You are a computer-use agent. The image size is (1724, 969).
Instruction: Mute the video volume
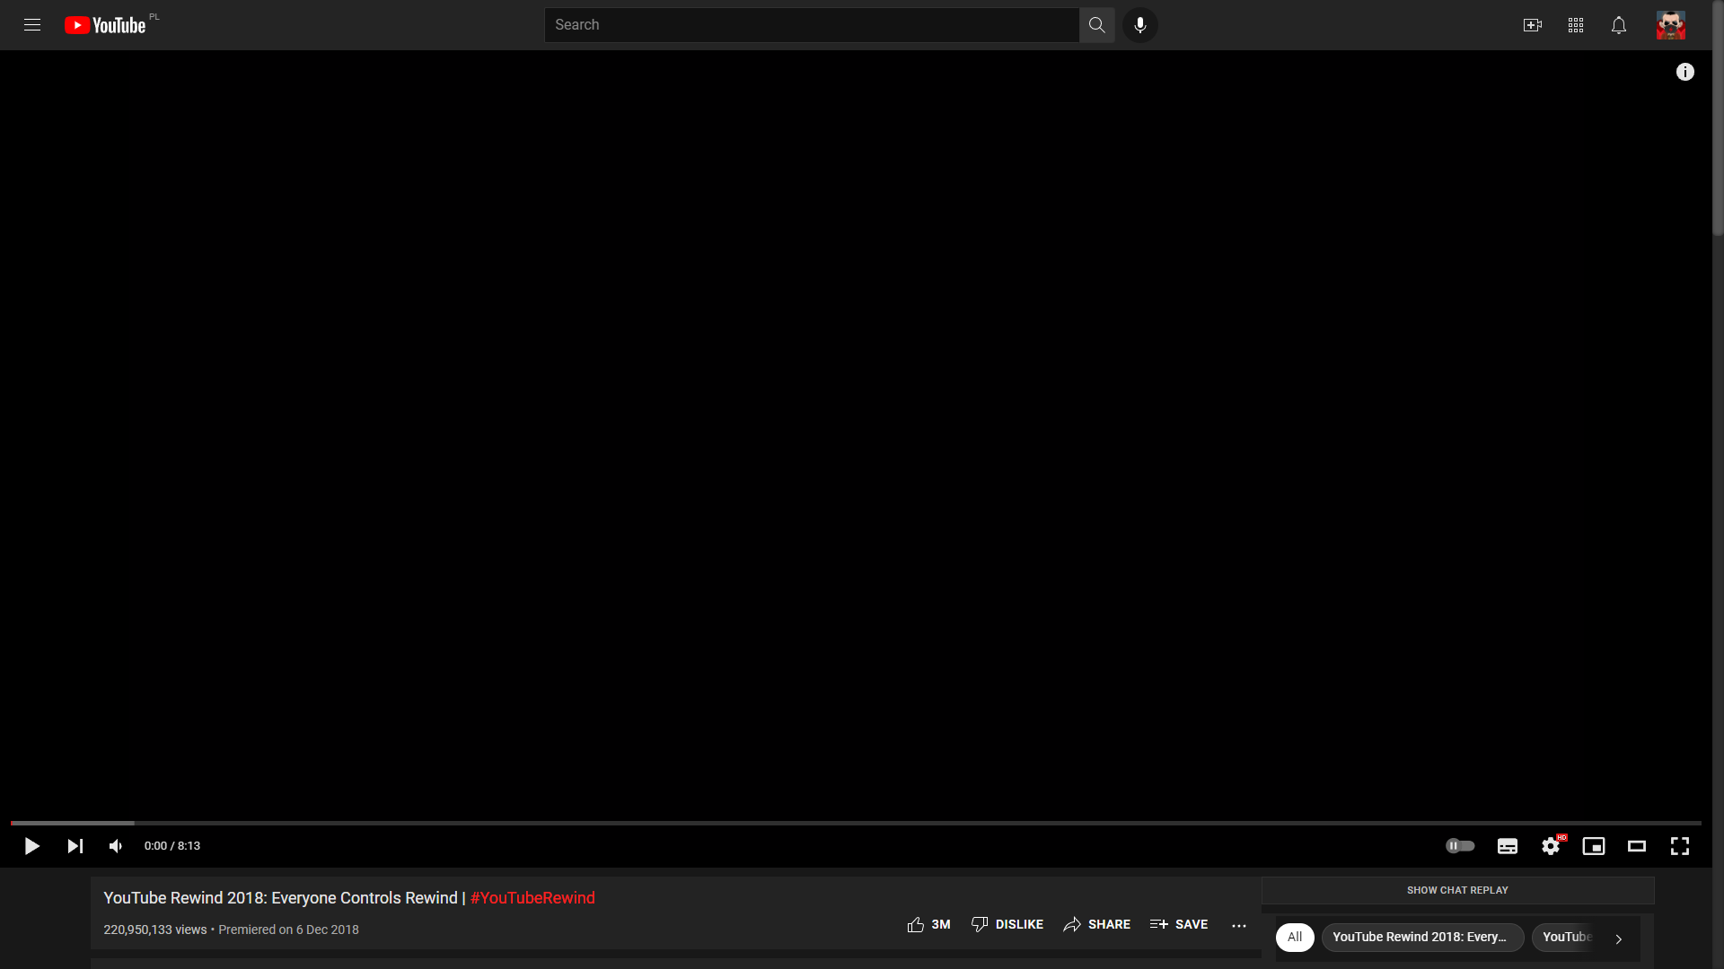(116, 846)
